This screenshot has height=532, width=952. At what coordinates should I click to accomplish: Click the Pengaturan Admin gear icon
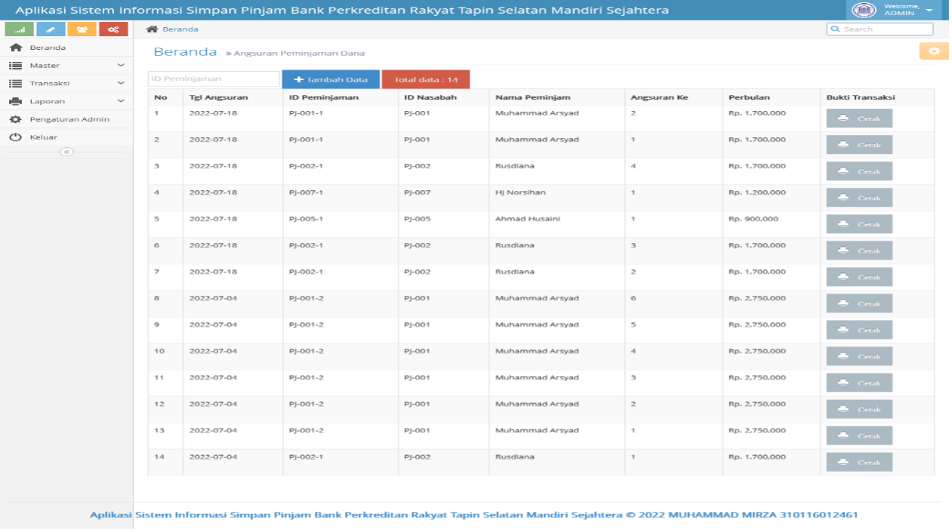click(x=15, y=119)
